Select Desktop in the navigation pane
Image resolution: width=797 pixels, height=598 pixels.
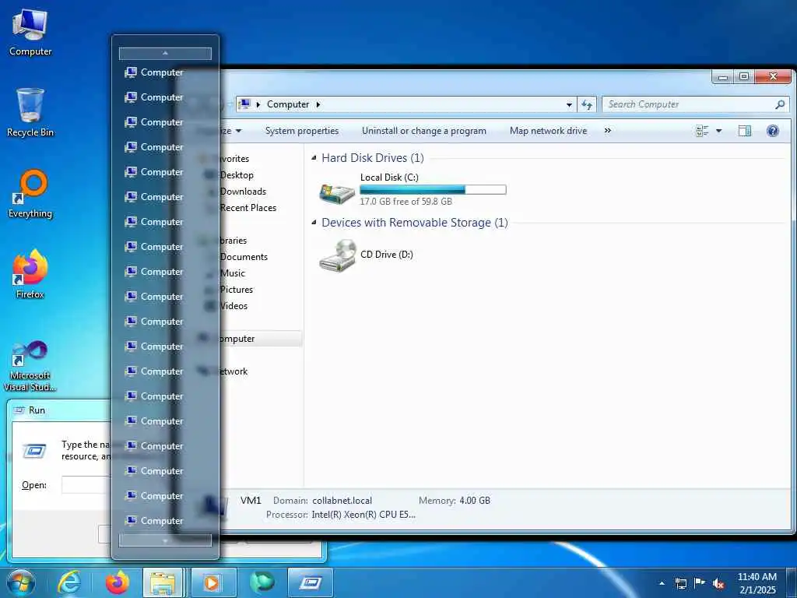click(x=237, y=175)
